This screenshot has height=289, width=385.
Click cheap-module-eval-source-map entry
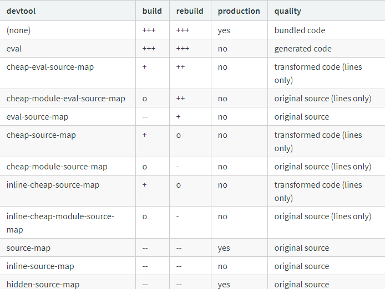point(66,99)
